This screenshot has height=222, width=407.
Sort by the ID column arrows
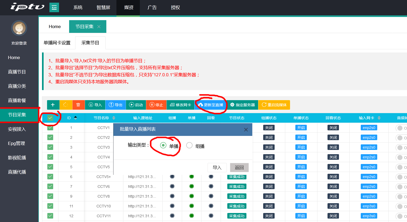click(75, 118)
